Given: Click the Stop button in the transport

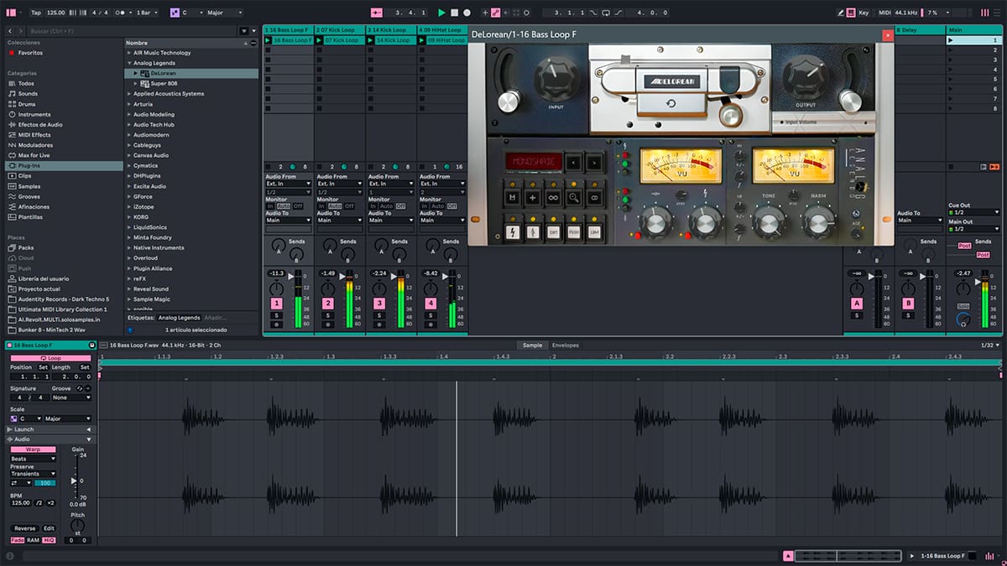Looking at the screenshot, I should coord(454,13).
